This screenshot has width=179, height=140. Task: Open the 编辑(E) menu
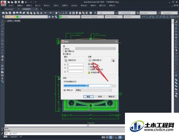click(20, 5)
